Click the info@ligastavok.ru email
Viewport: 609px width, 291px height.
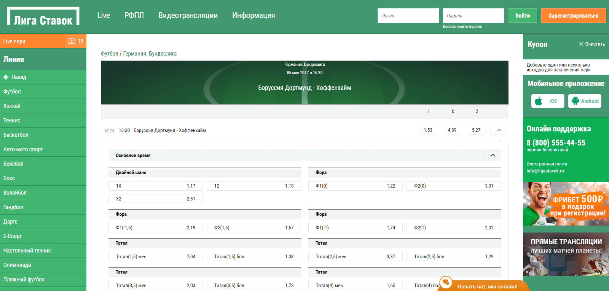[x=545, y=171]
